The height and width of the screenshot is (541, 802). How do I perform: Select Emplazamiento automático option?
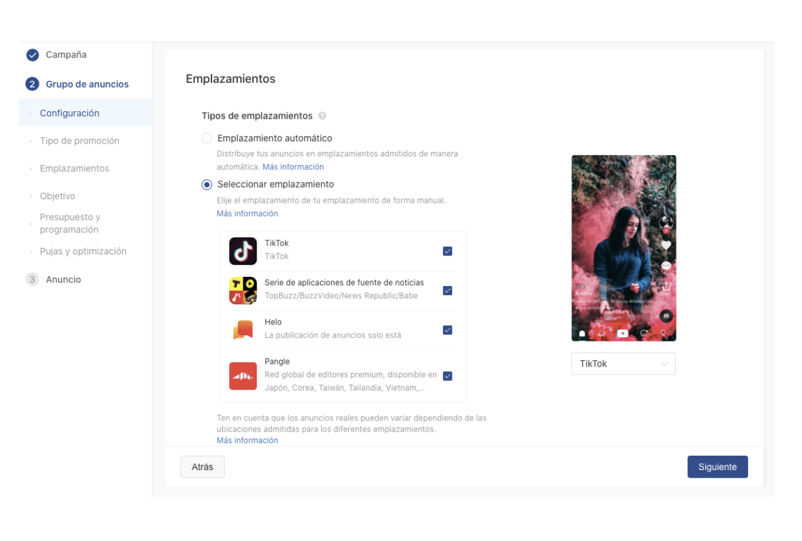[x=206, y=138]
